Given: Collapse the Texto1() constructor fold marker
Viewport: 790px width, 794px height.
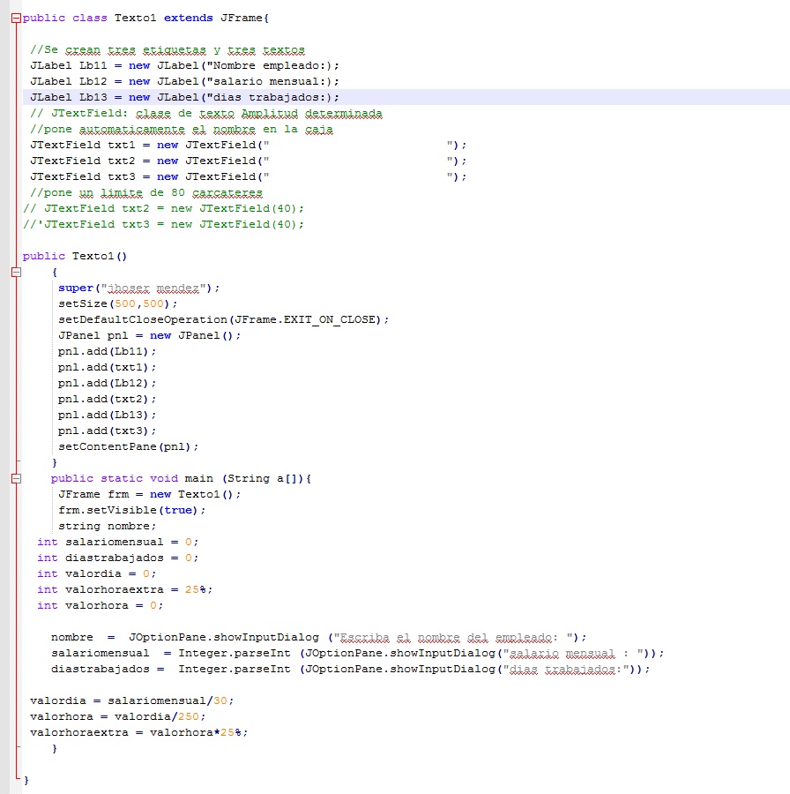Looking at the screenshot, I should coord(16,273).
